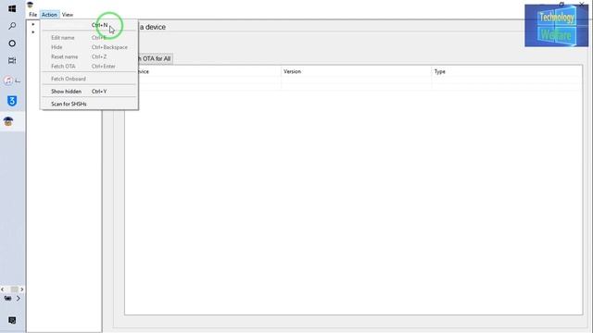
Task: Choose the Ctrl+N menu entry
Action: click(x=89, y=25)
